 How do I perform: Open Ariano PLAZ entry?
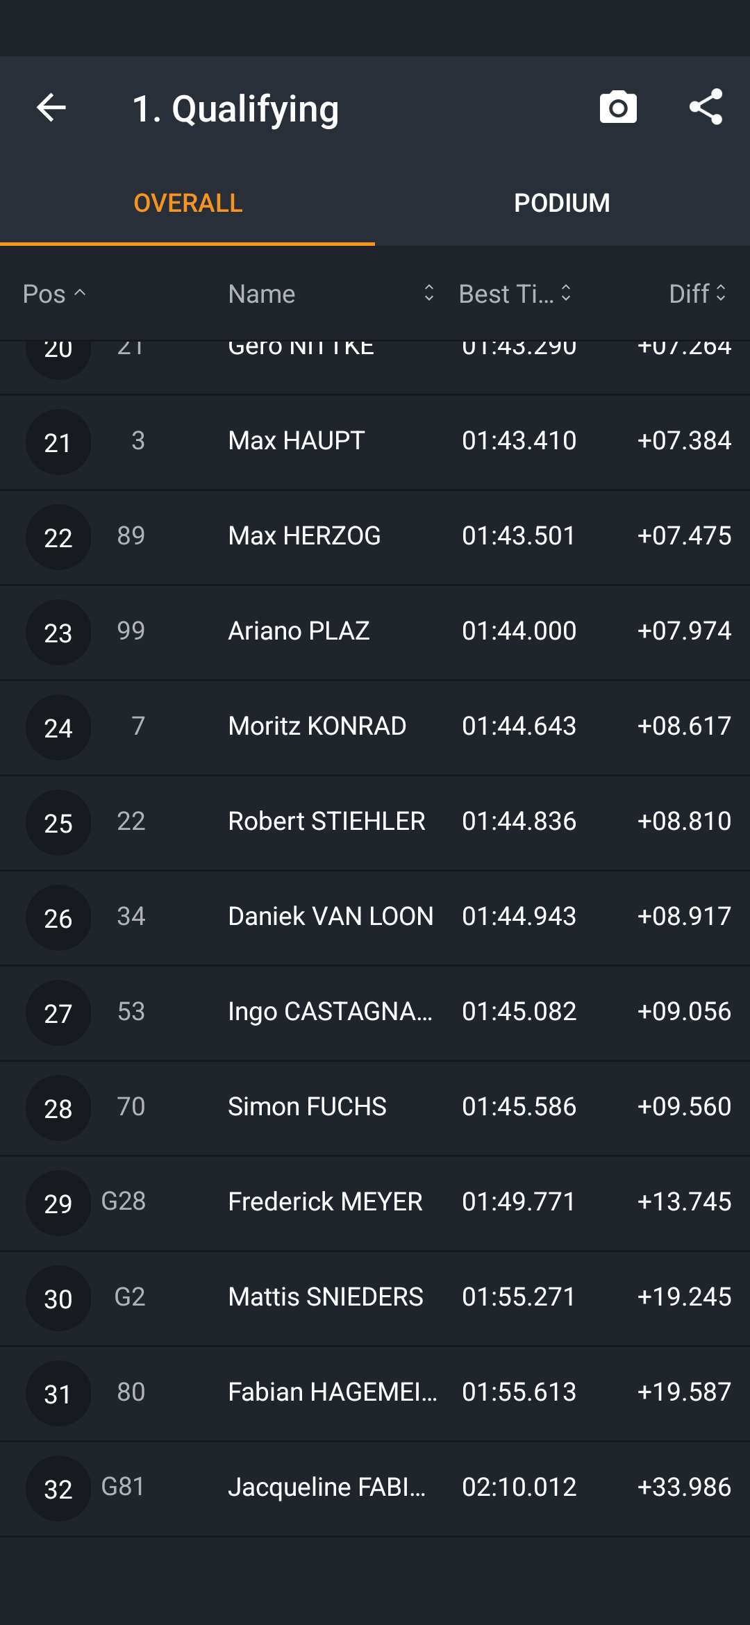pos(375,632)
